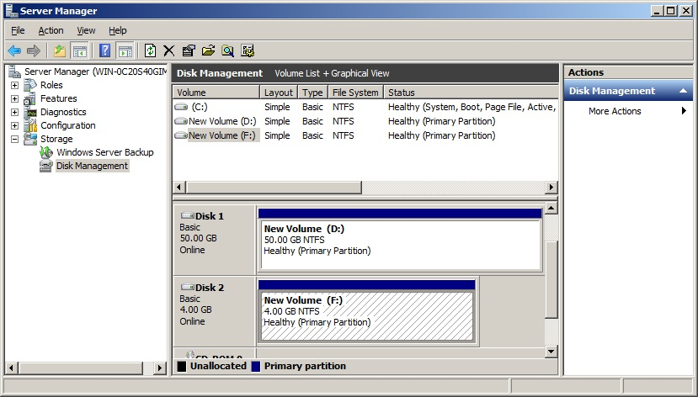The image size is (698, 397).
Task: Select Windows Server Backup tree item
Action: [x=105, y=152]
